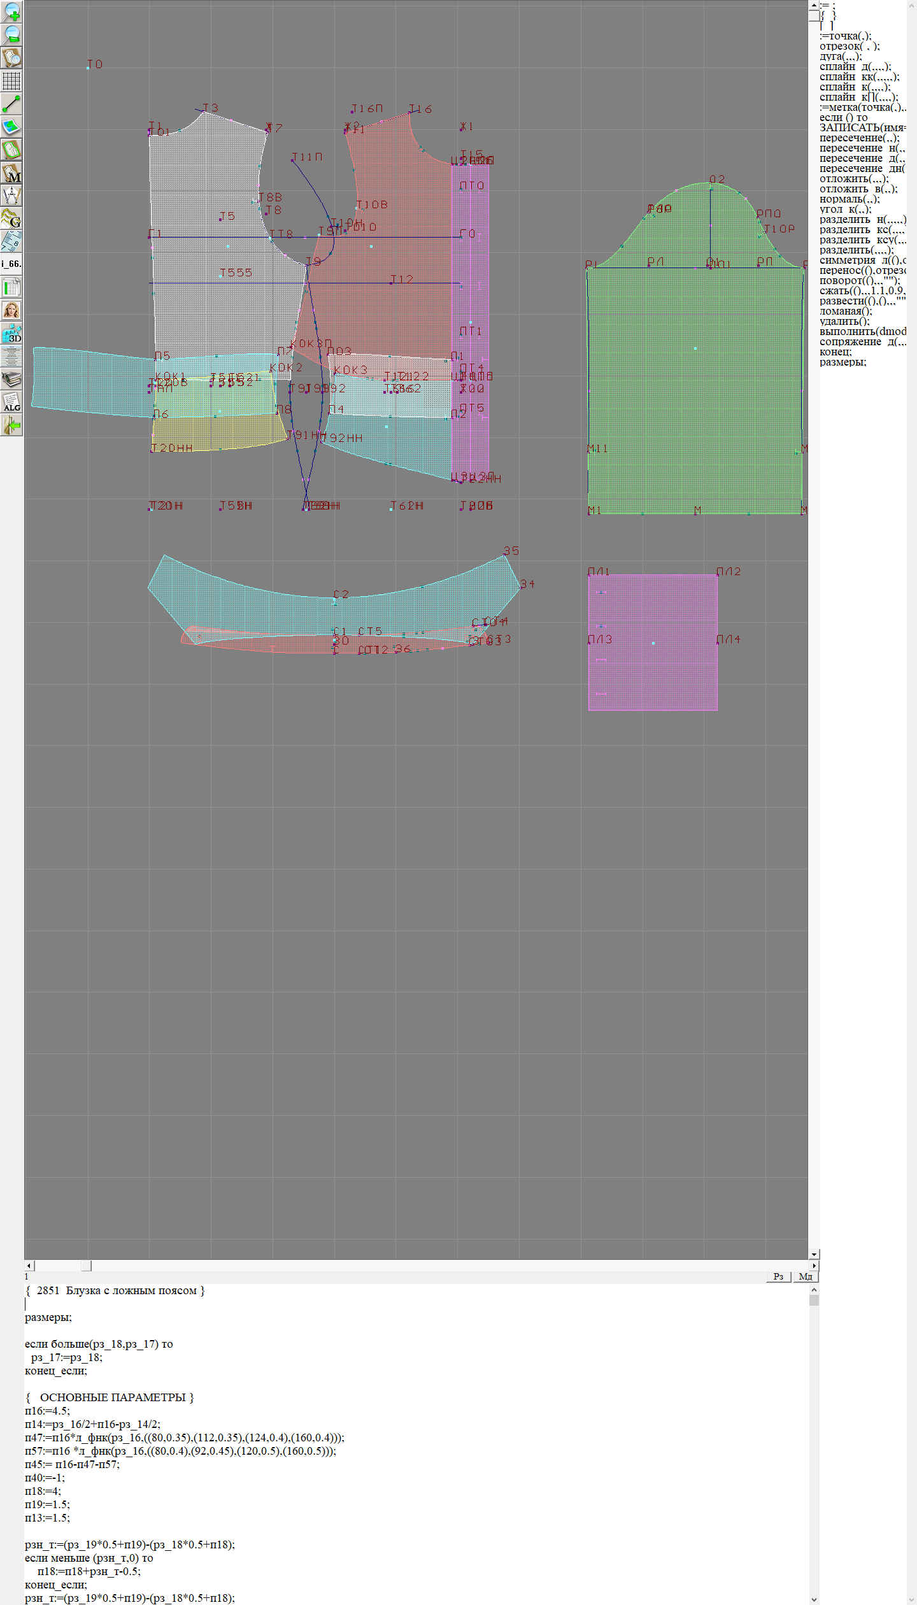
Task: Click the pattern icon marked M
Action: tap(12, 173)
